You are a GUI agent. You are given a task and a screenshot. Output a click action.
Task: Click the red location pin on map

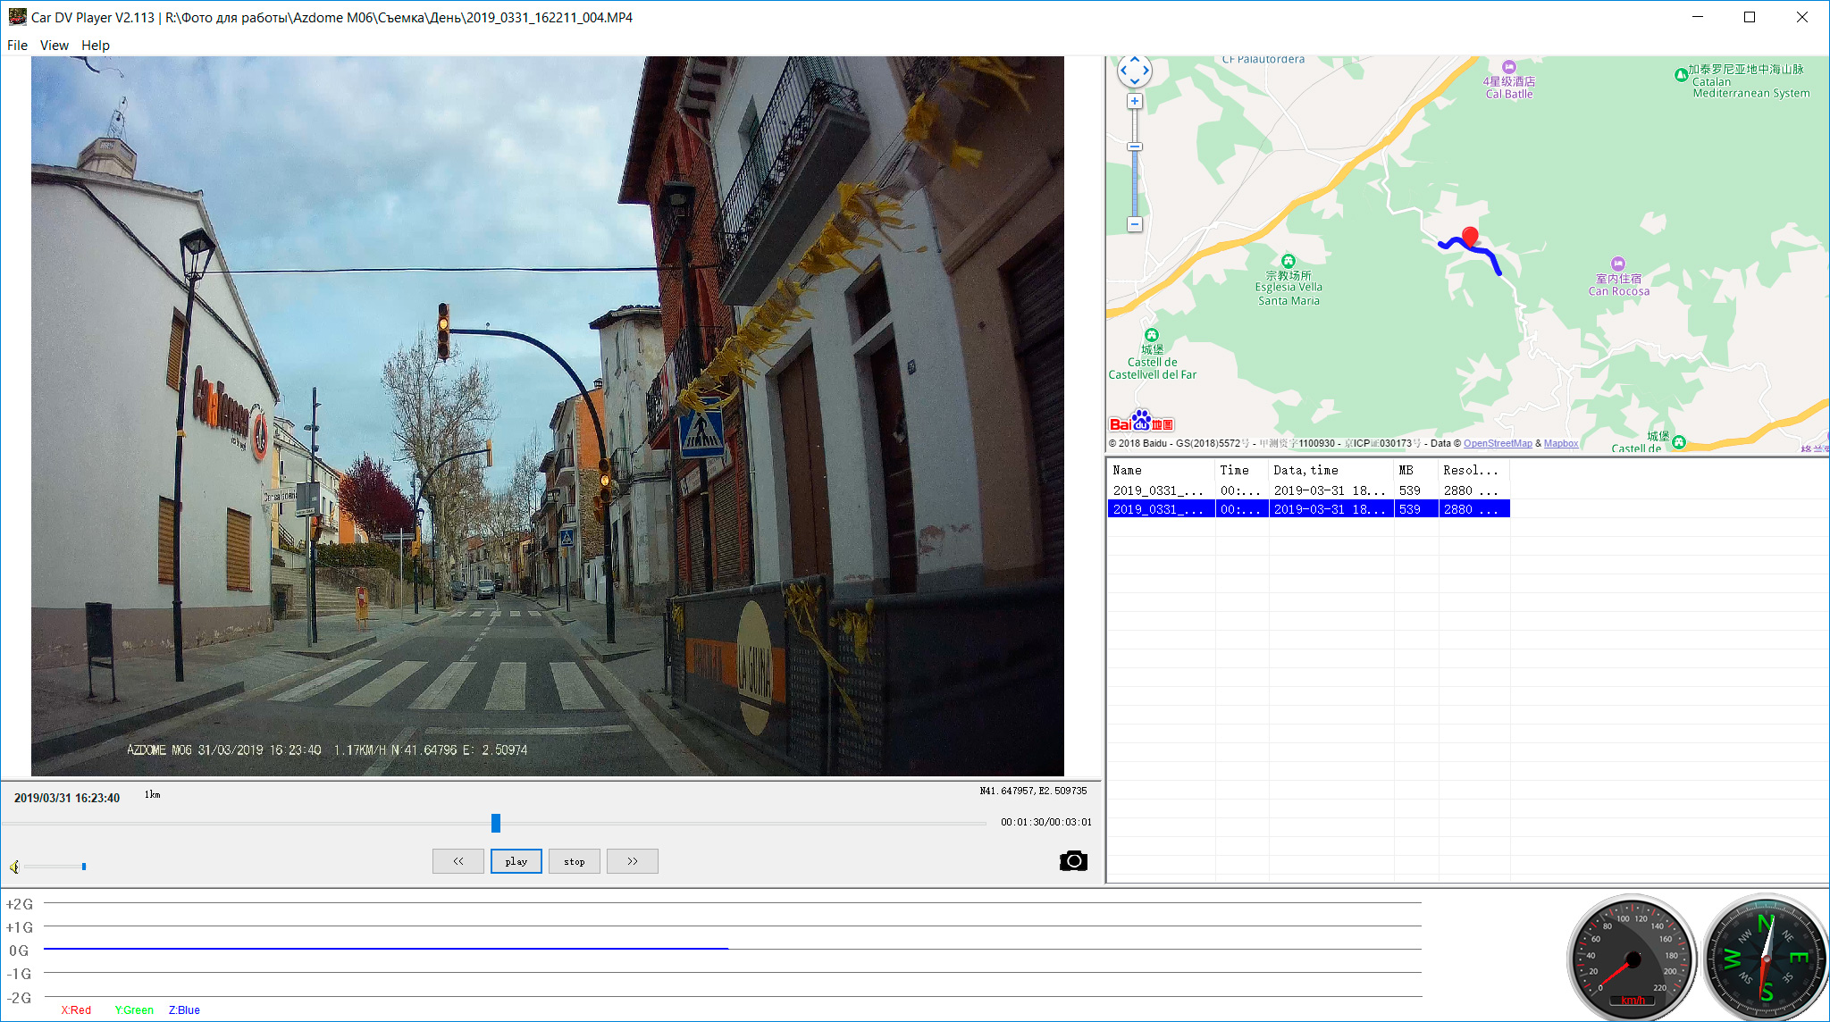(x=1470, y=236)
